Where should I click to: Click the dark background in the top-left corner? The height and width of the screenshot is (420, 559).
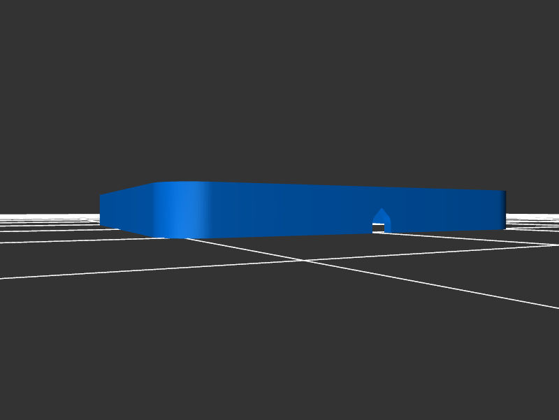tap(28, 28)
